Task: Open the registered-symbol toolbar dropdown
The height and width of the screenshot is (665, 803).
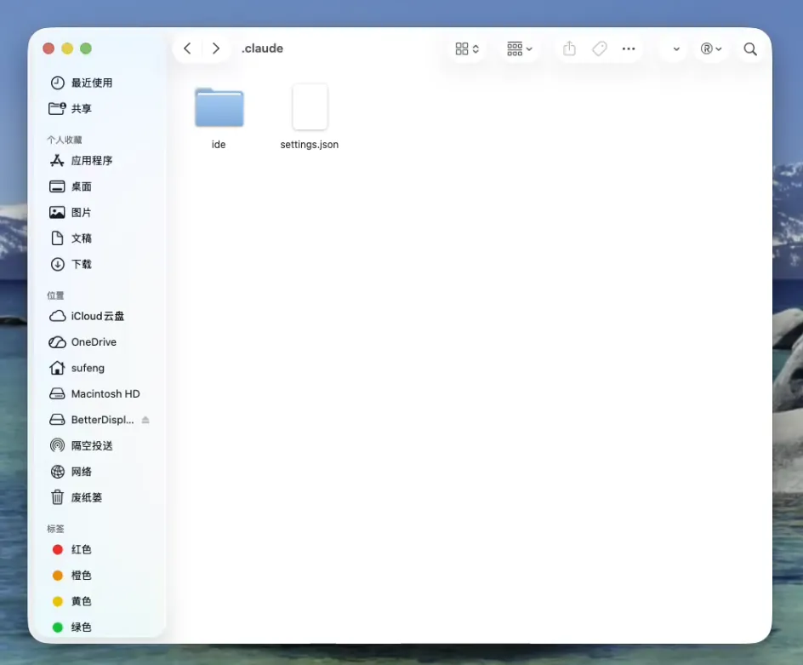Action: [x=711, y=49]
